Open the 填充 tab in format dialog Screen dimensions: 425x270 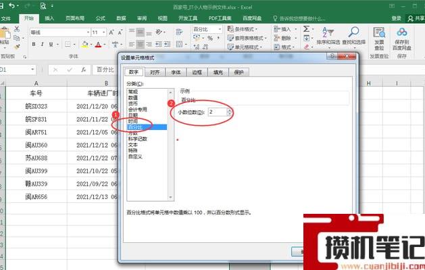(218, 72)
